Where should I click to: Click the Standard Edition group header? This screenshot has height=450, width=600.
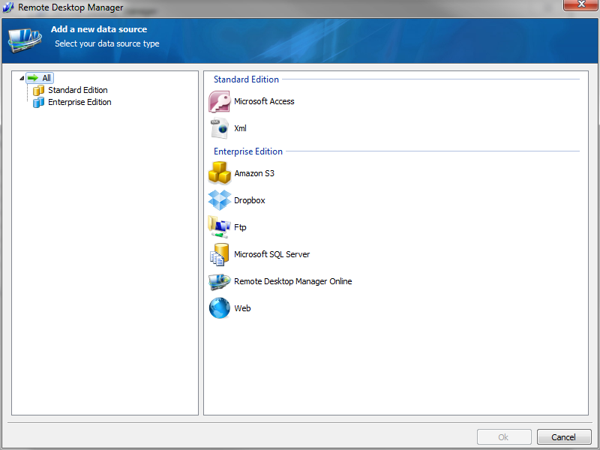[x=246, y=79]
